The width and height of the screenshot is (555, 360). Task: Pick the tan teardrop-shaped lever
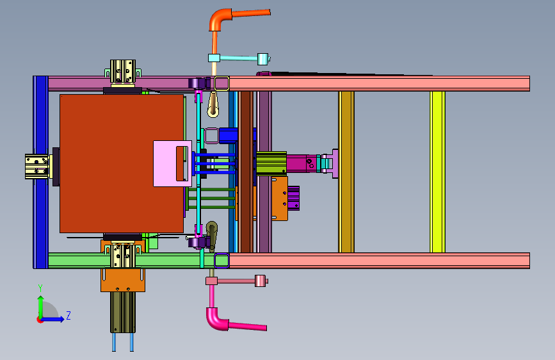click(x=213, y=104)
